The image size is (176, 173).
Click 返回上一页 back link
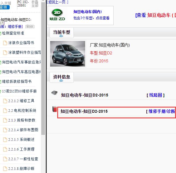click(x=57, y=2)
